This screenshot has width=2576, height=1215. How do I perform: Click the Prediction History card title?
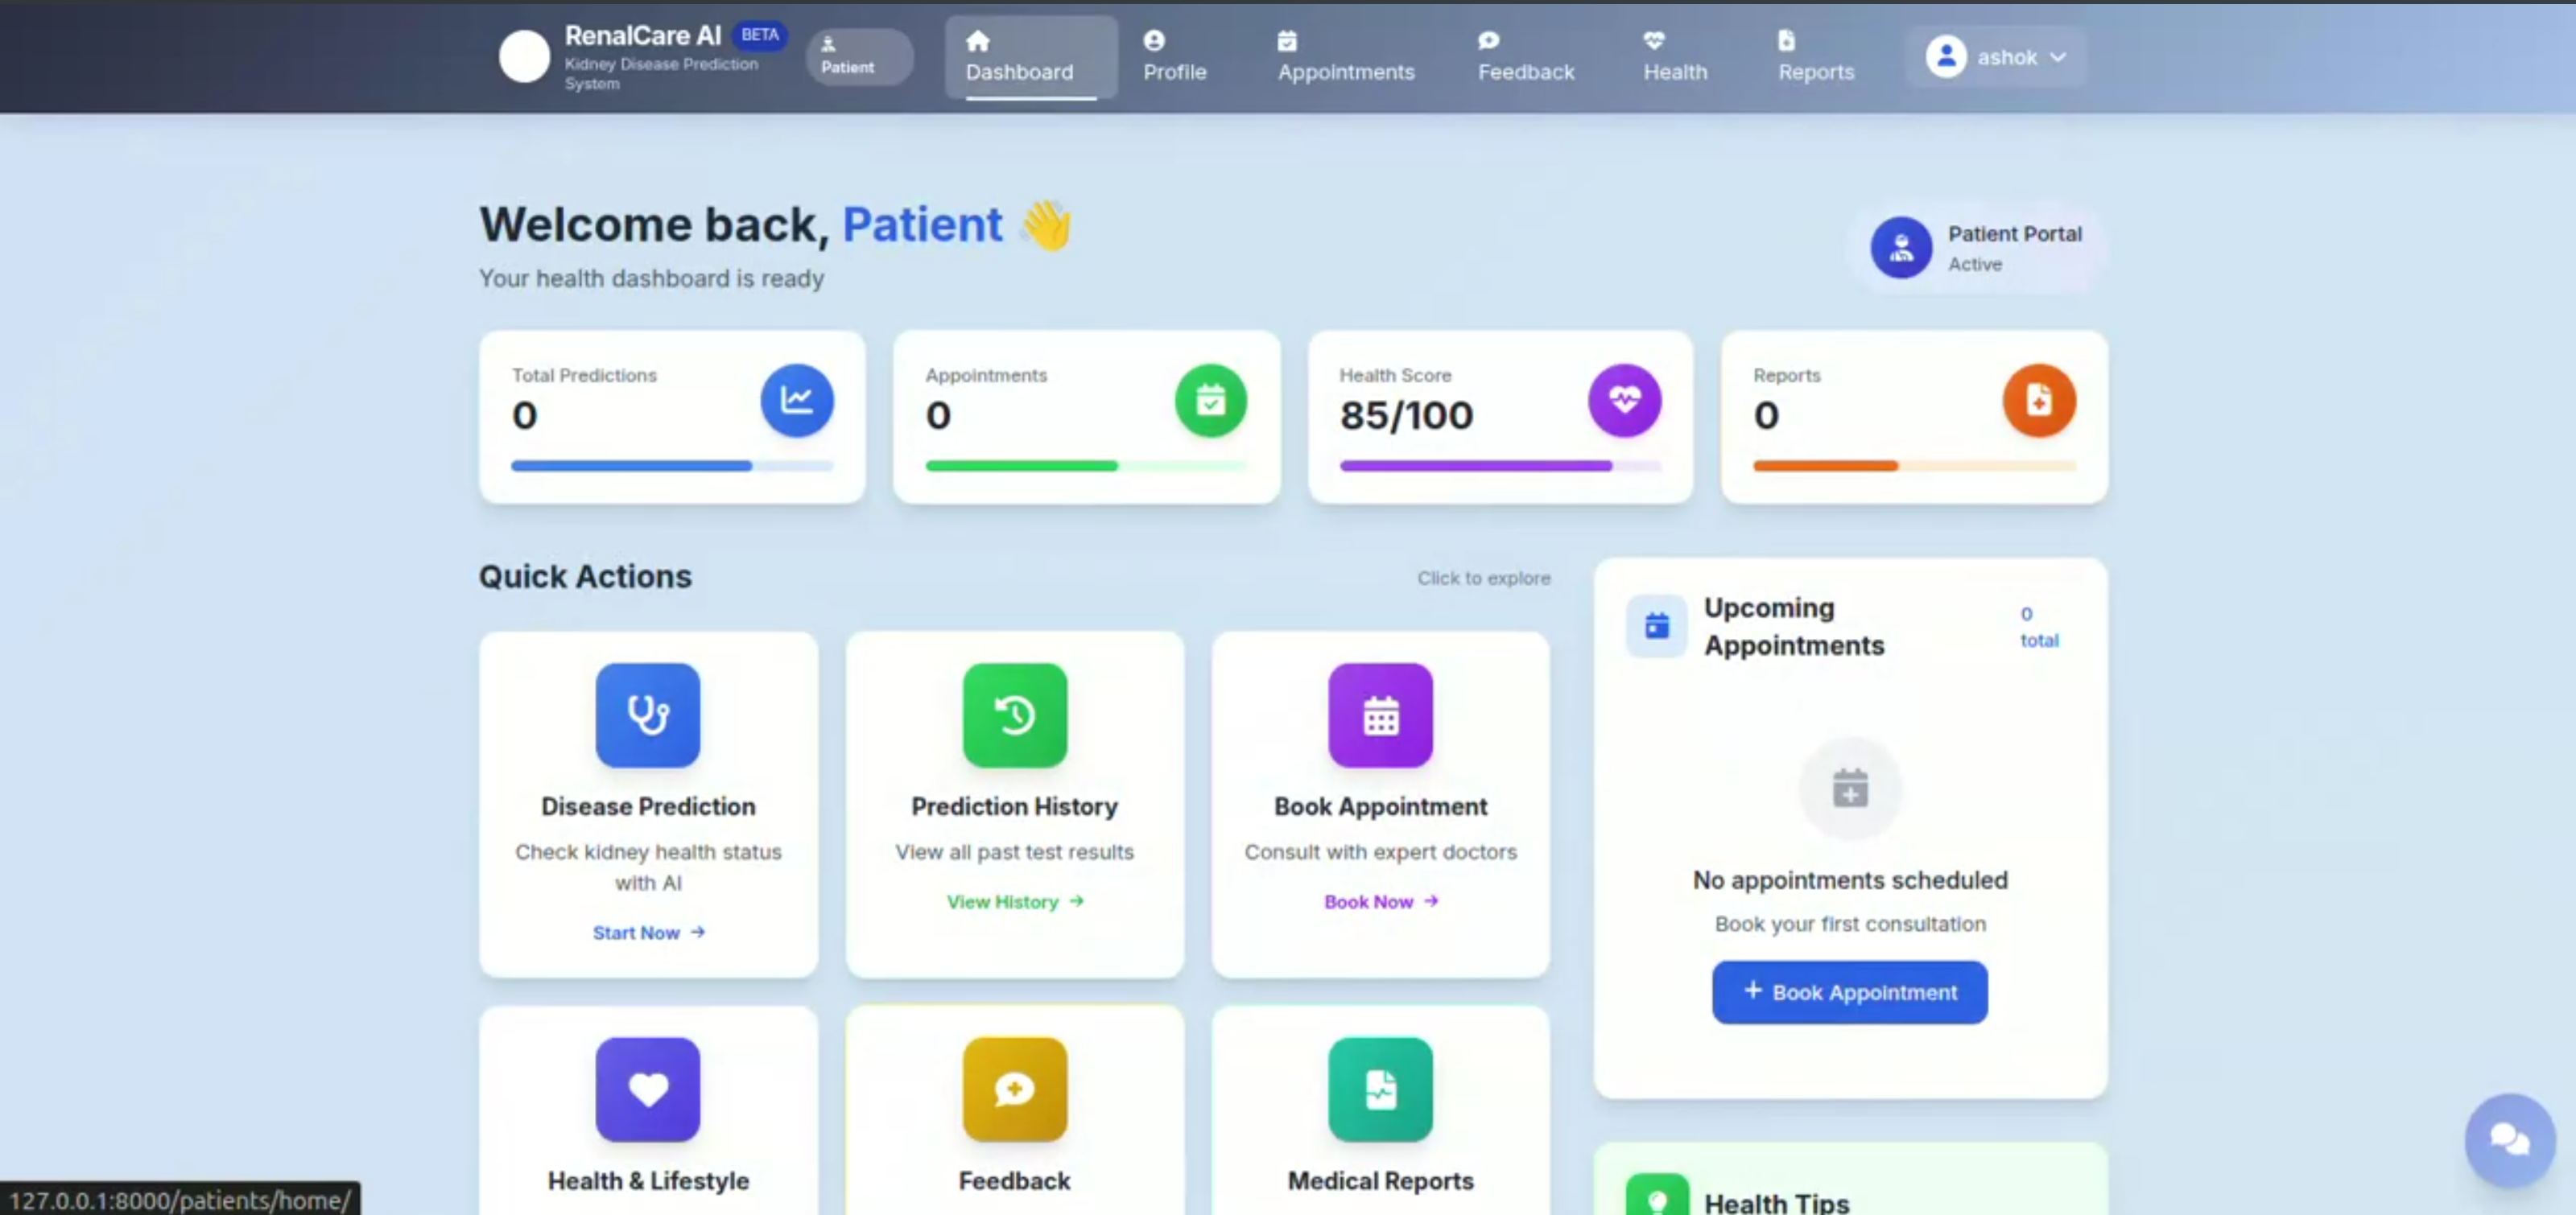pos(1014,806)
